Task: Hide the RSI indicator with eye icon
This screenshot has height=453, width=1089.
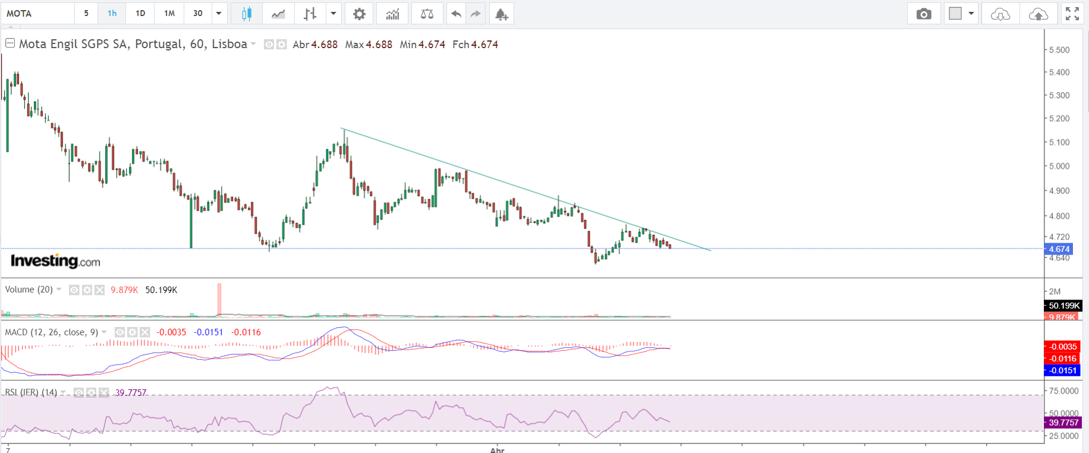Action: (79, 392)
